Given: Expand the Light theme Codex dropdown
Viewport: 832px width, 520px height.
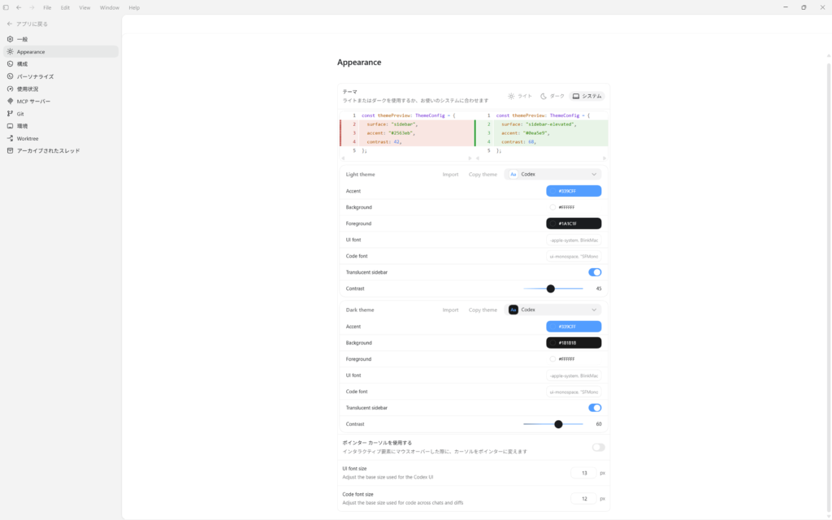Looking at the screenshot, I should coord(552,174).
